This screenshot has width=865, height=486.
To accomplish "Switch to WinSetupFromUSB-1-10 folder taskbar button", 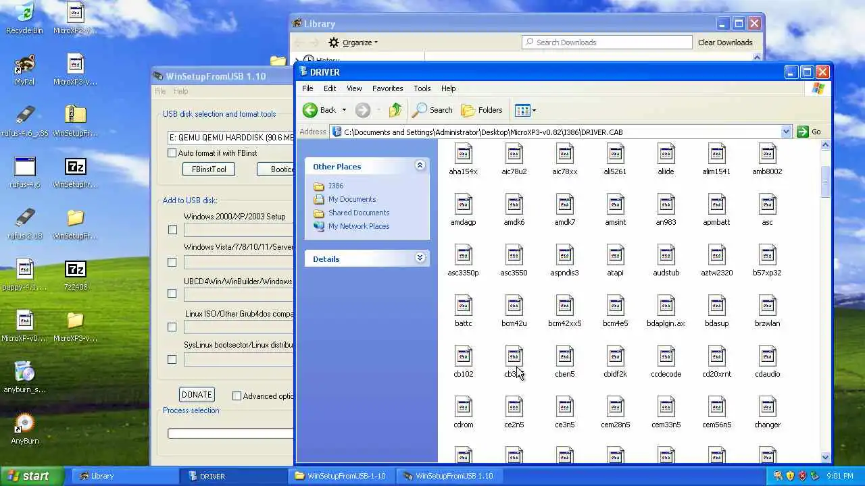I will pyautogui.click(x=342, y=476).
